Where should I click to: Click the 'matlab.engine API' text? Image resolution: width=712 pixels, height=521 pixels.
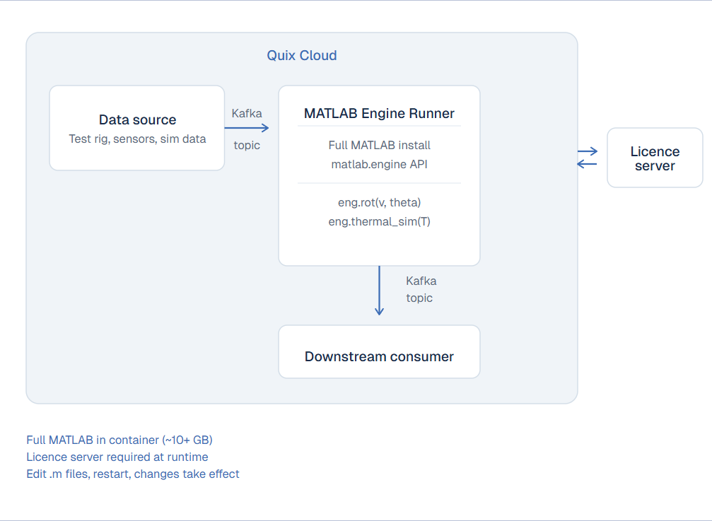coord(379,164)
